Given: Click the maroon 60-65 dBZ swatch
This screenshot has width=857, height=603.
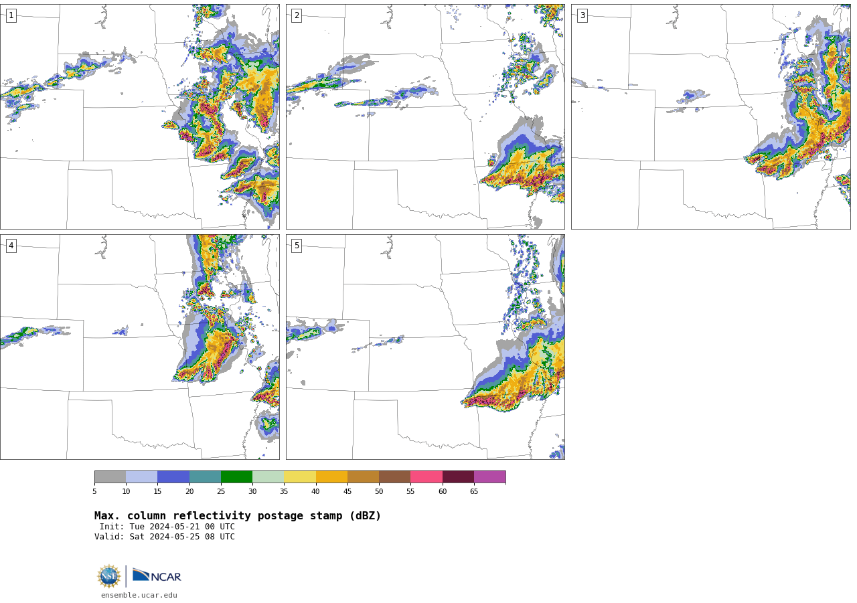Looking at the screenshot, I should pyautogui.click(x=458, y=477).
